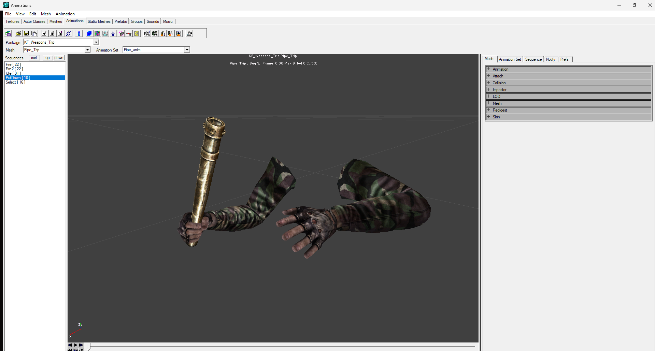The image size is (655, 351).
Task: Switch to the Textures browser tab
Action: point(12,21)
